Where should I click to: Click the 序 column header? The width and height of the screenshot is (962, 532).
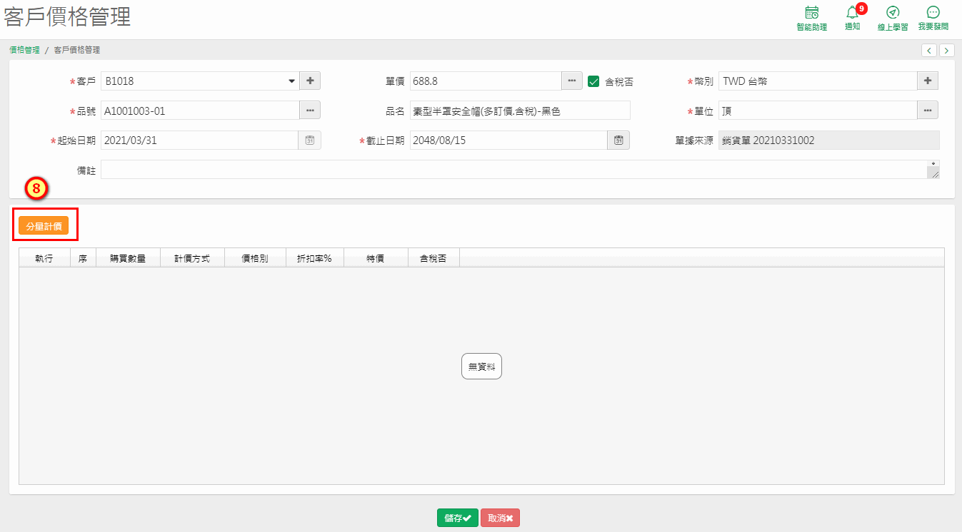coord(83,258)
